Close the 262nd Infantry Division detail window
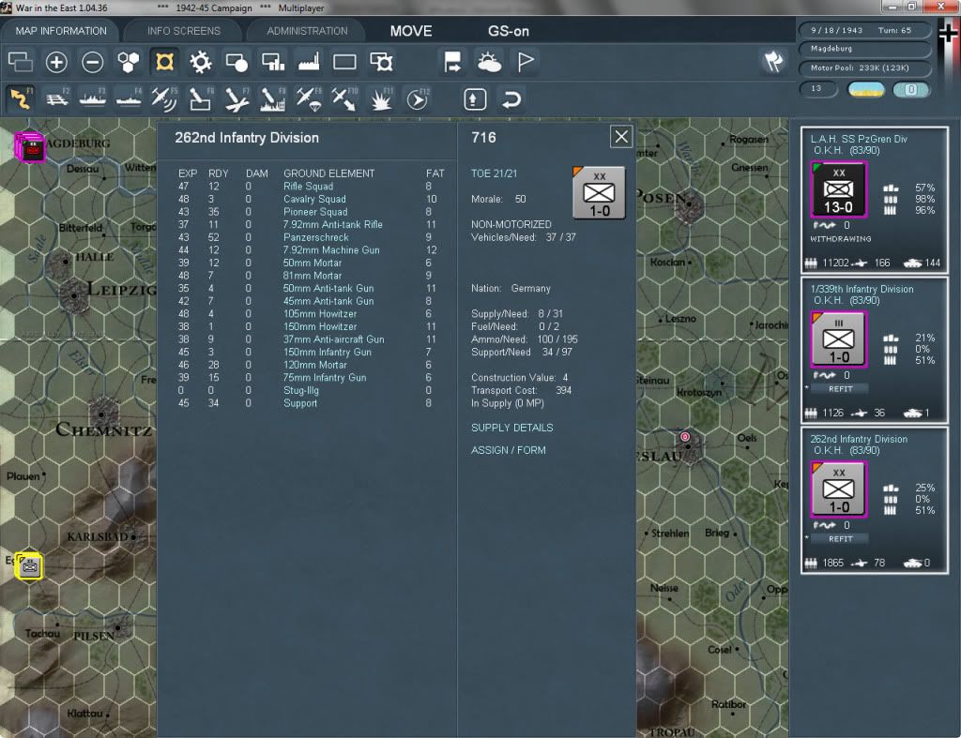 coord(621,137)
